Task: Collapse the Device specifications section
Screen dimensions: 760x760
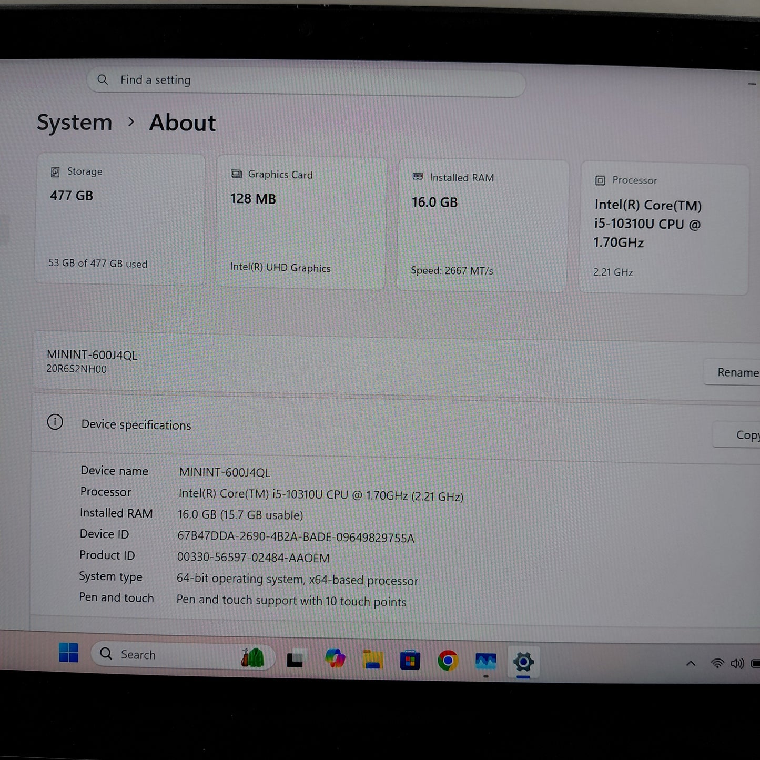Action: tap(136, 424)
